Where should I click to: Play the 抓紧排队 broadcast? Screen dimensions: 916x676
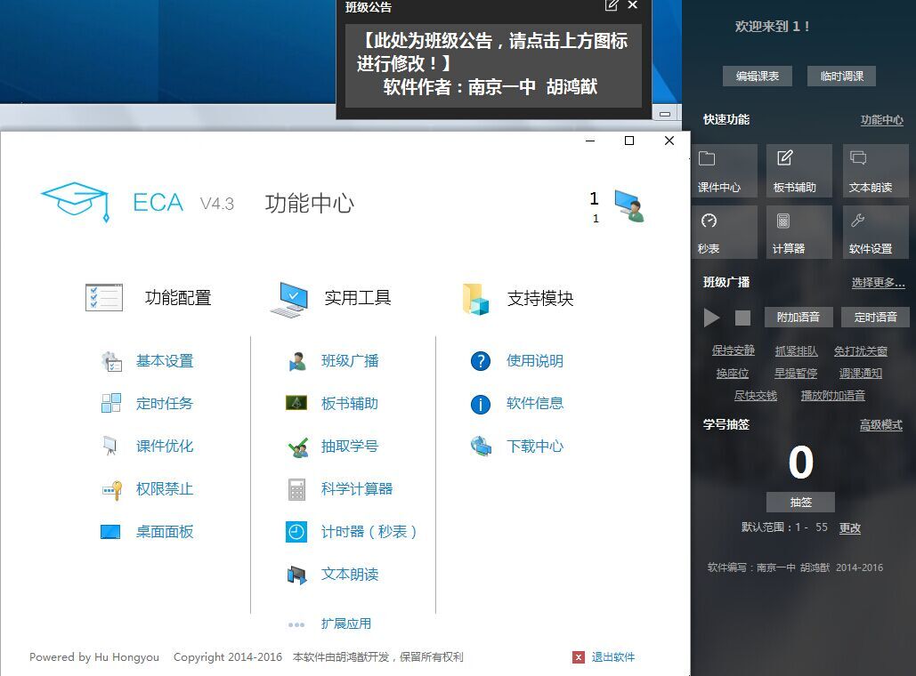click(x=796, y=350)
